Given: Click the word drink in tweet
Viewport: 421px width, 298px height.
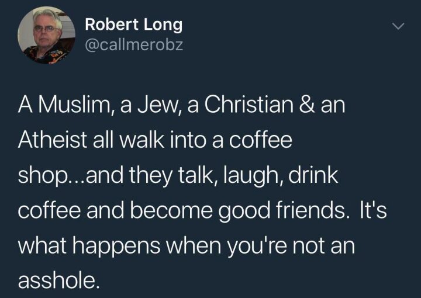Looking at the screenshot, I should tap(313, 175).
